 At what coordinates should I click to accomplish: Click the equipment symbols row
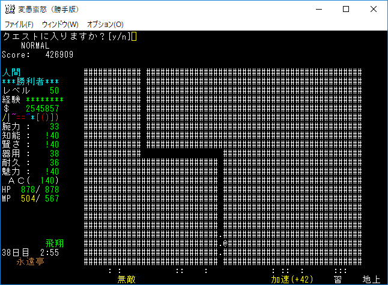pyautogui.click(x=31, y=118)
